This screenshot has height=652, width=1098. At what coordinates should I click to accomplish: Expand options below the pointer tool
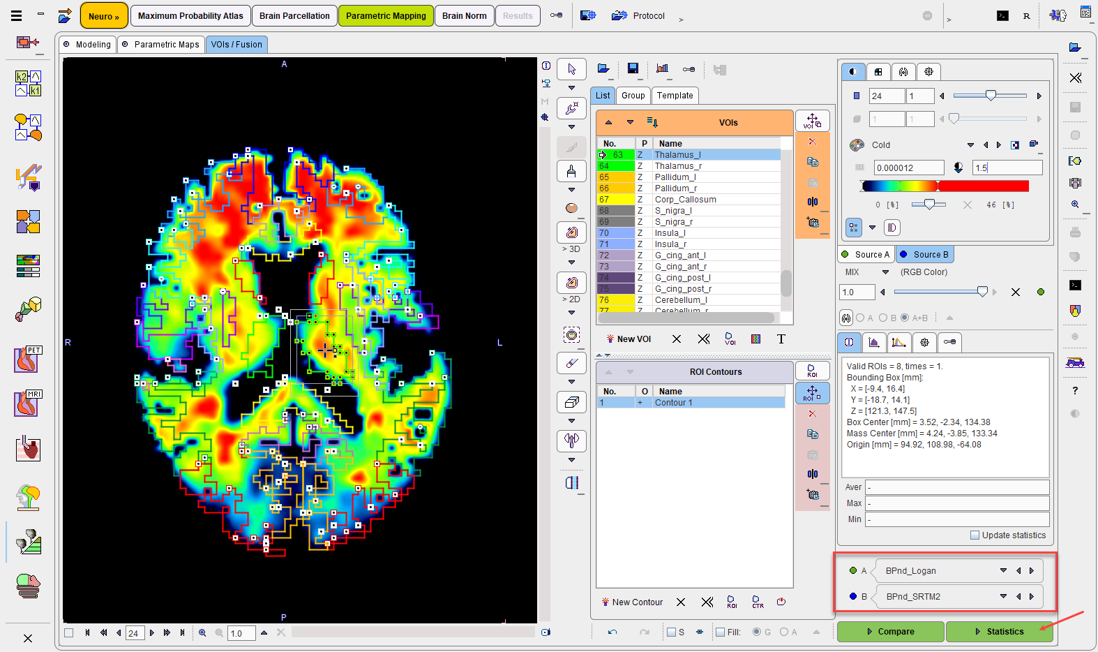(571, 88)
